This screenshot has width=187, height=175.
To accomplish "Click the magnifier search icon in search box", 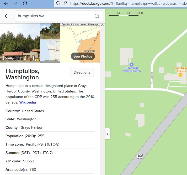I will click(97, 16).
